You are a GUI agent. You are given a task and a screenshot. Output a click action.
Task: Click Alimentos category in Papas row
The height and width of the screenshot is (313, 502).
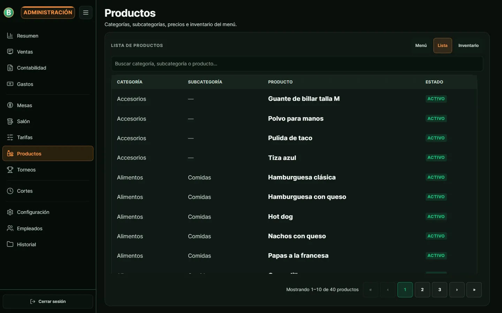coord(130,256)
